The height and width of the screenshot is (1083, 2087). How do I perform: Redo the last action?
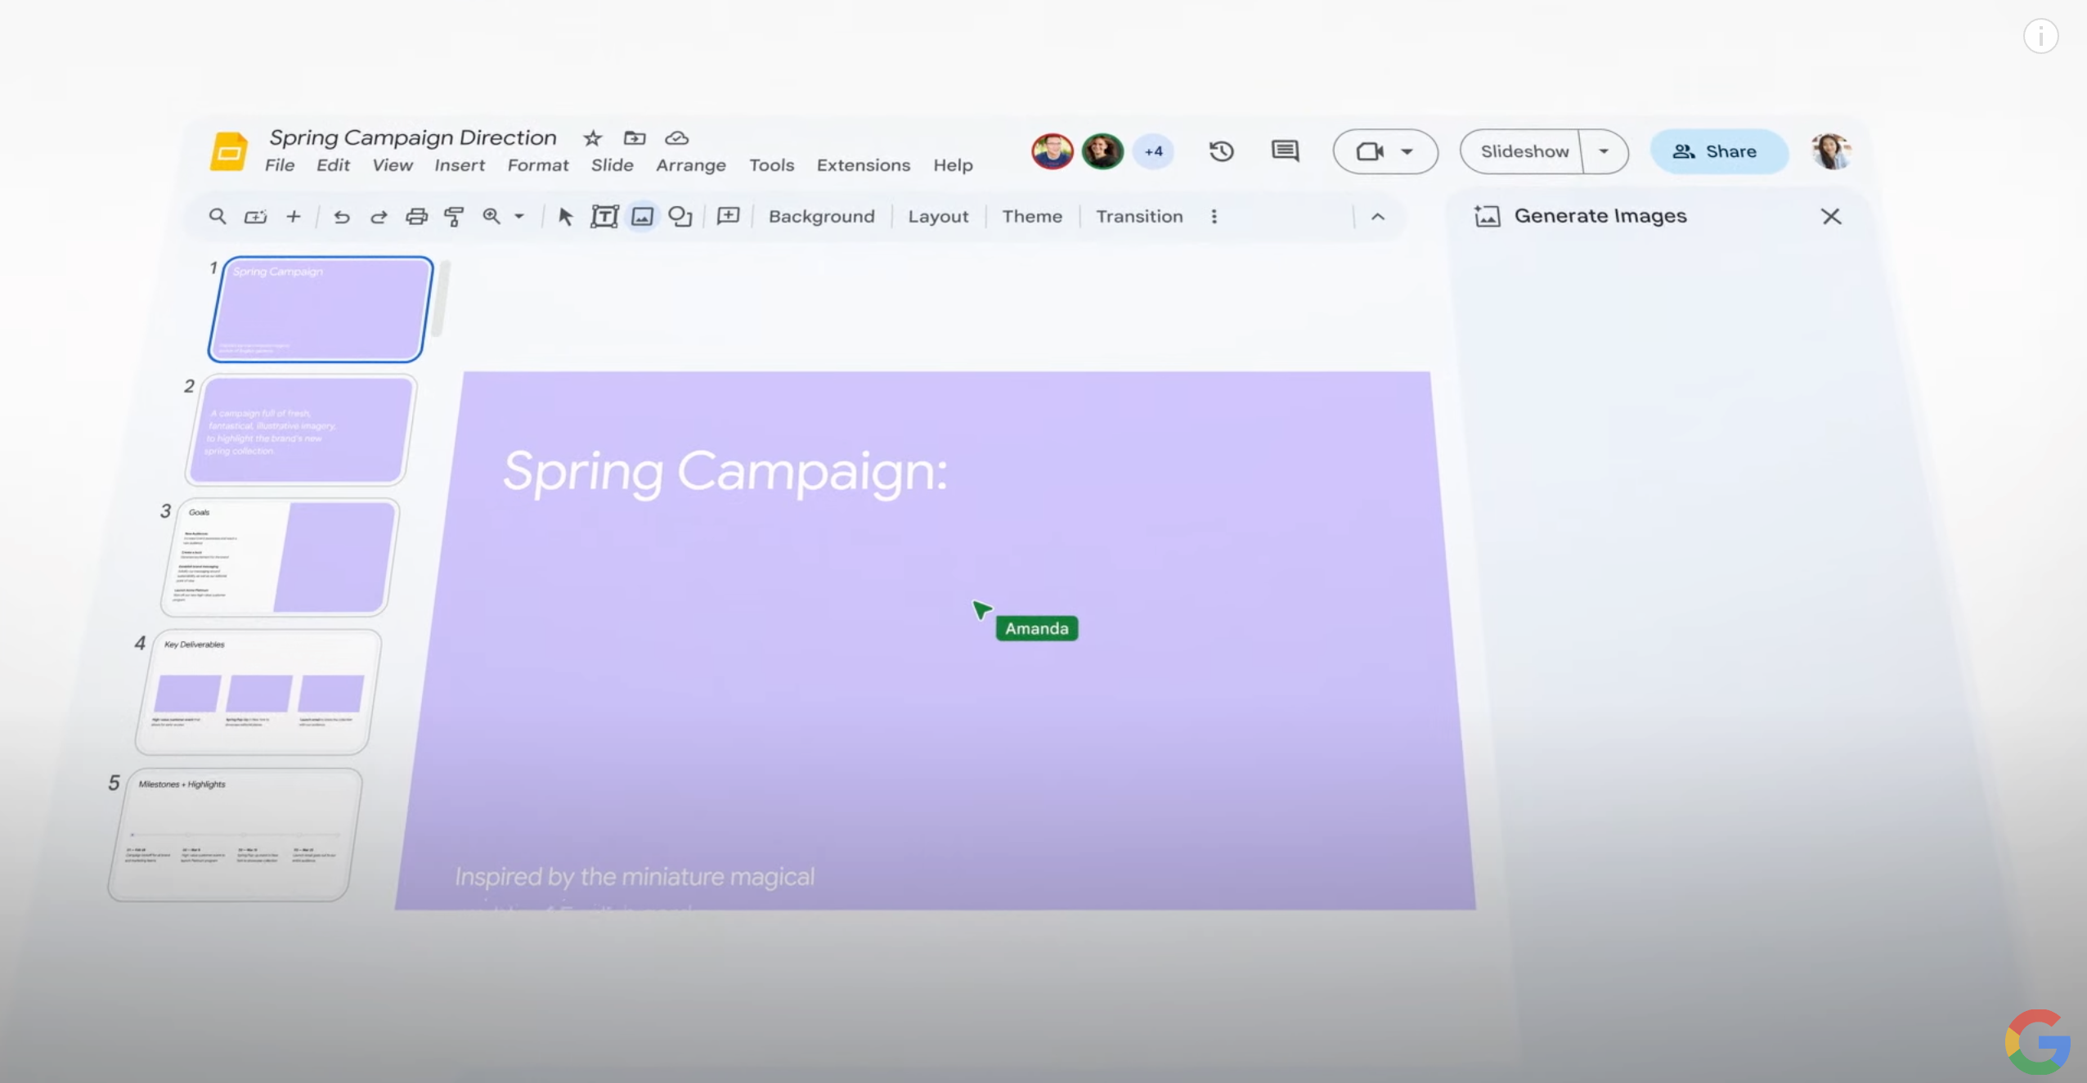point(379,217)
